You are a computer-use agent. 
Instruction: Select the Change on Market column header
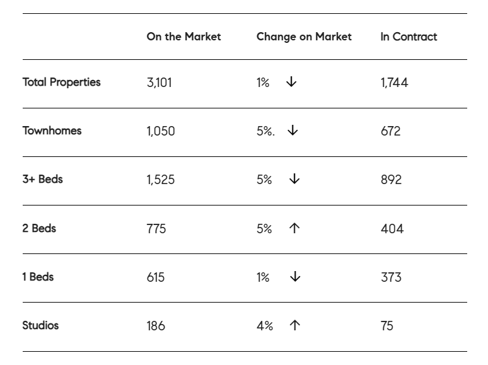304,37
